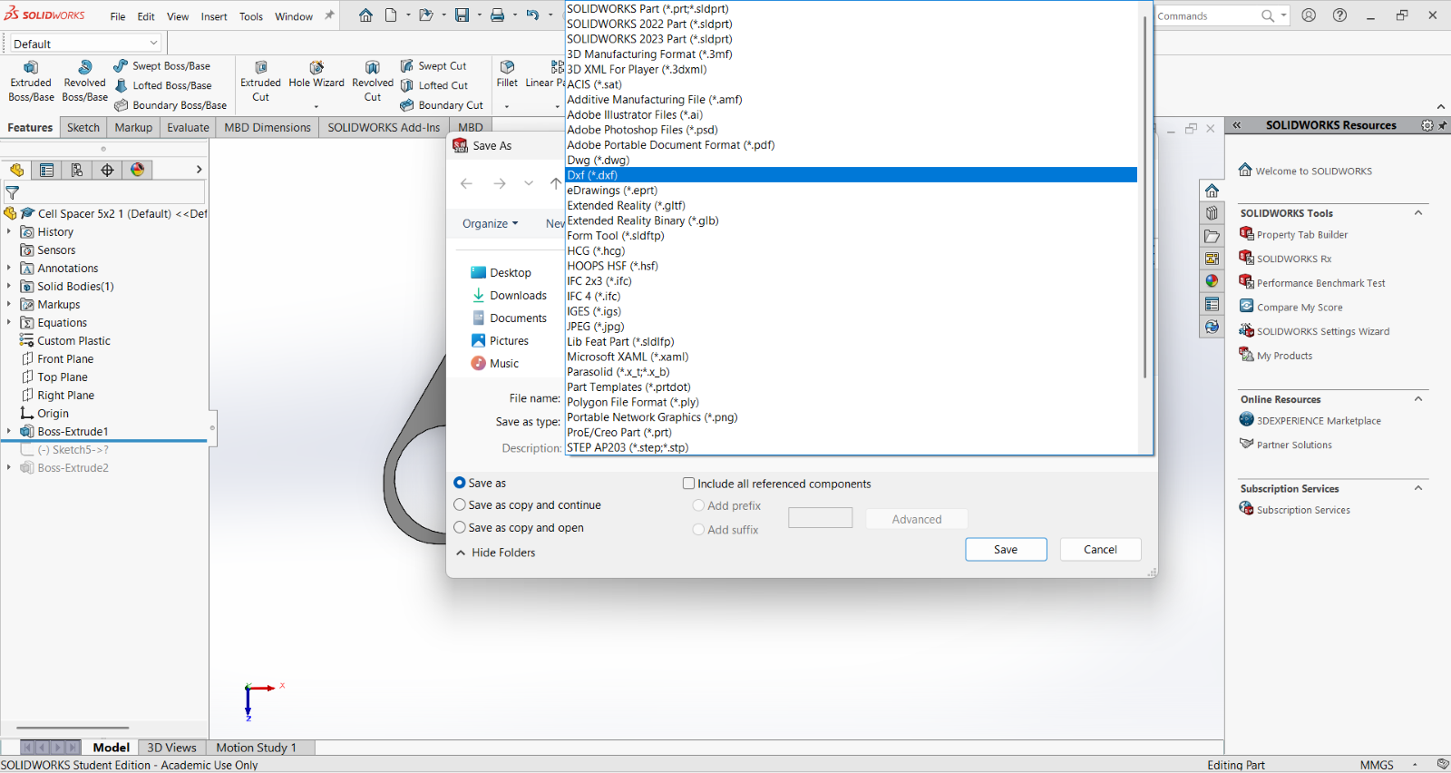Enable Include all referenced components
This screenshot has width=1451, height=773.
click(x=689, y=484)
